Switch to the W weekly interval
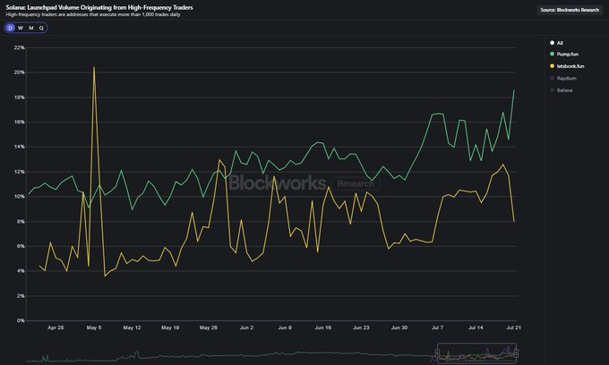Screen dimensions: 609x365 (x=21, y=28)
